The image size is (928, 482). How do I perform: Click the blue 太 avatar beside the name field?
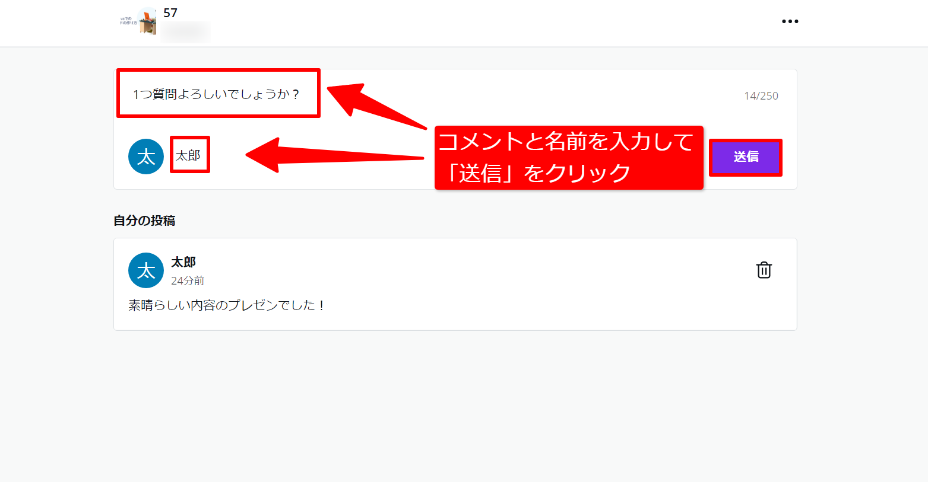pyautogui.click(x=146, y=157)
